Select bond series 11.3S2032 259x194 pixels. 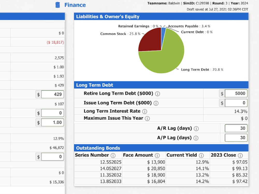[111, 175]
